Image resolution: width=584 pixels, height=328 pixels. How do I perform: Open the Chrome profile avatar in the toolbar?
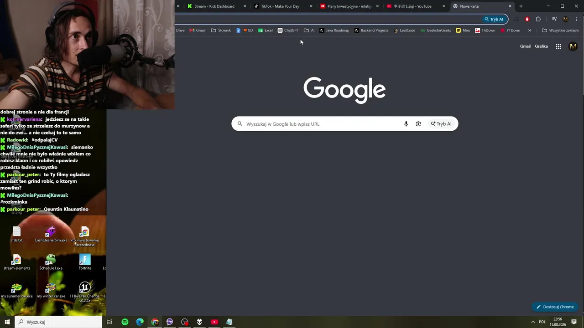coord(566,19)
